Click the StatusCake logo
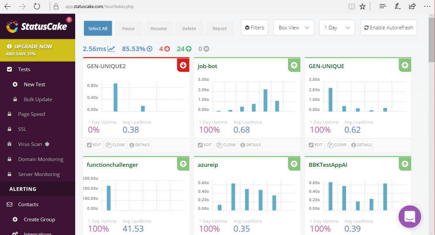The height and width of the screenshot is (235, 435). [x=37, y=27]
